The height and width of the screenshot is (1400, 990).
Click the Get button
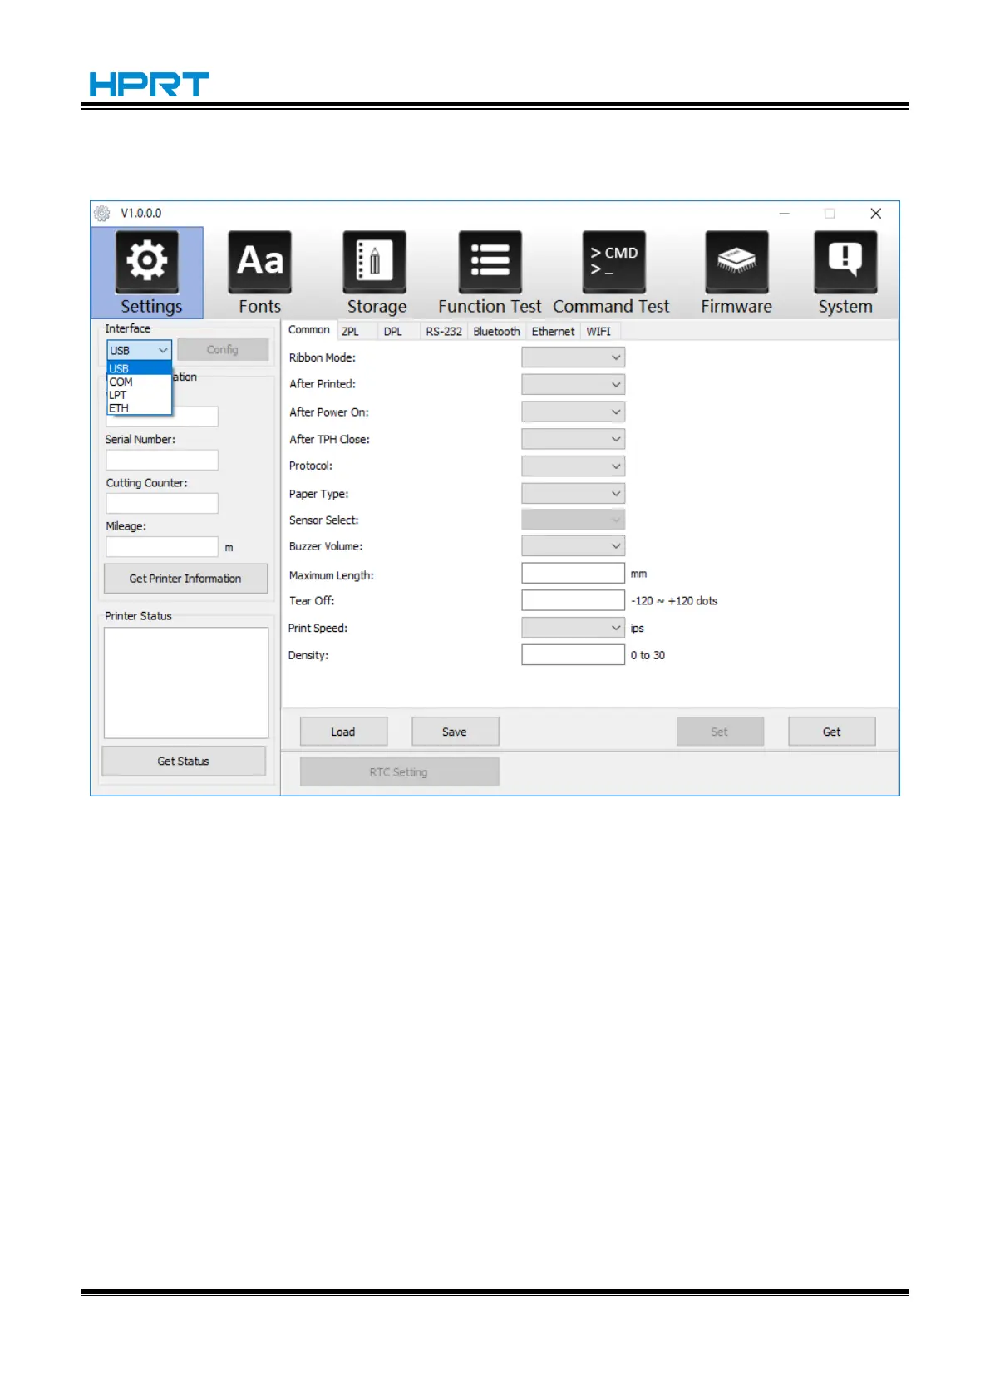(832, 732)
